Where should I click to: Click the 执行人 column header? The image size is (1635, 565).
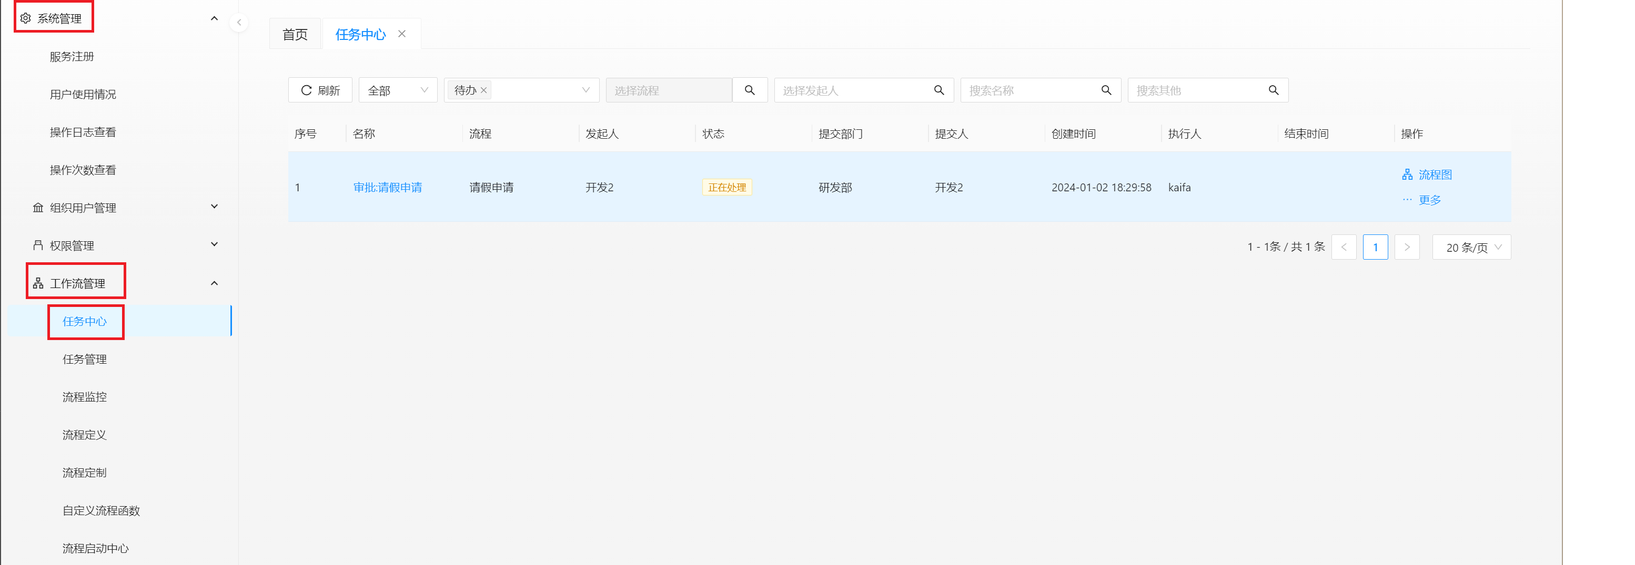1184,134
